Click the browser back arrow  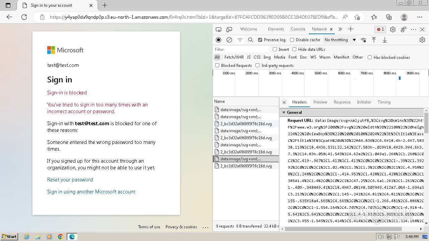pyautogui.click(x=9, y=17)
